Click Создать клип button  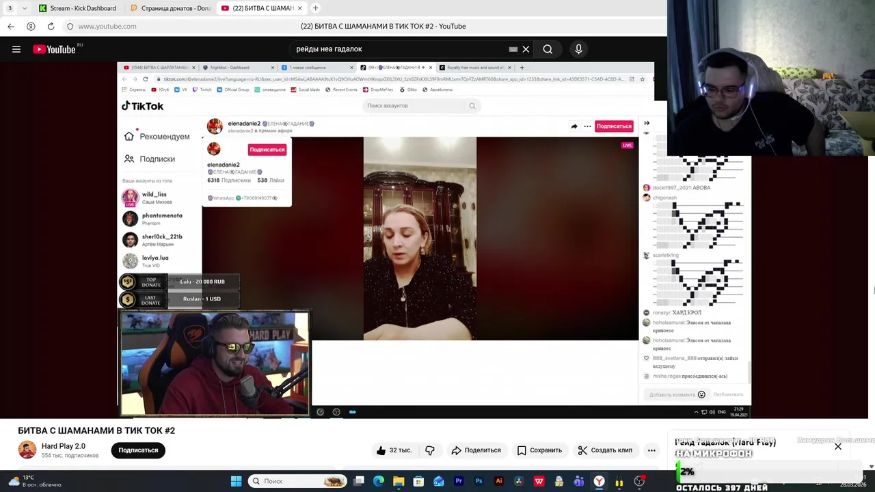(x=605, y=450)
